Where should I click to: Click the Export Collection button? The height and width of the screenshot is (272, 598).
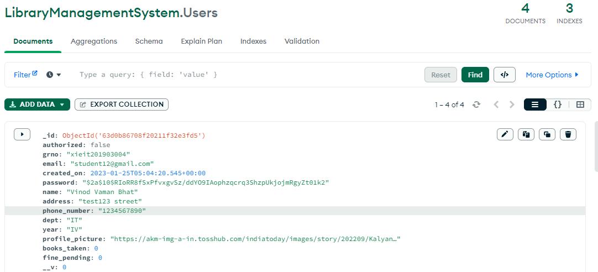pyautogui.click(x=122, y=104)
